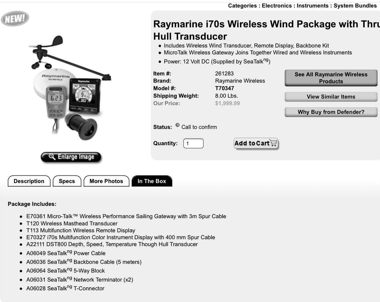The image size is (380, 302).
Task: Click the Call to confirm status indicator
Action: click(178, 125)
